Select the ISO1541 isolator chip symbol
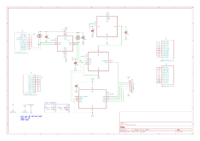This screenshot has width=200, height=141. pyautogui.click(x=65, y=43)
